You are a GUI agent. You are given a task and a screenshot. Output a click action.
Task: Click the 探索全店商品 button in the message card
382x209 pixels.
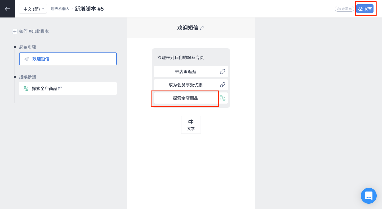(185, 98)
